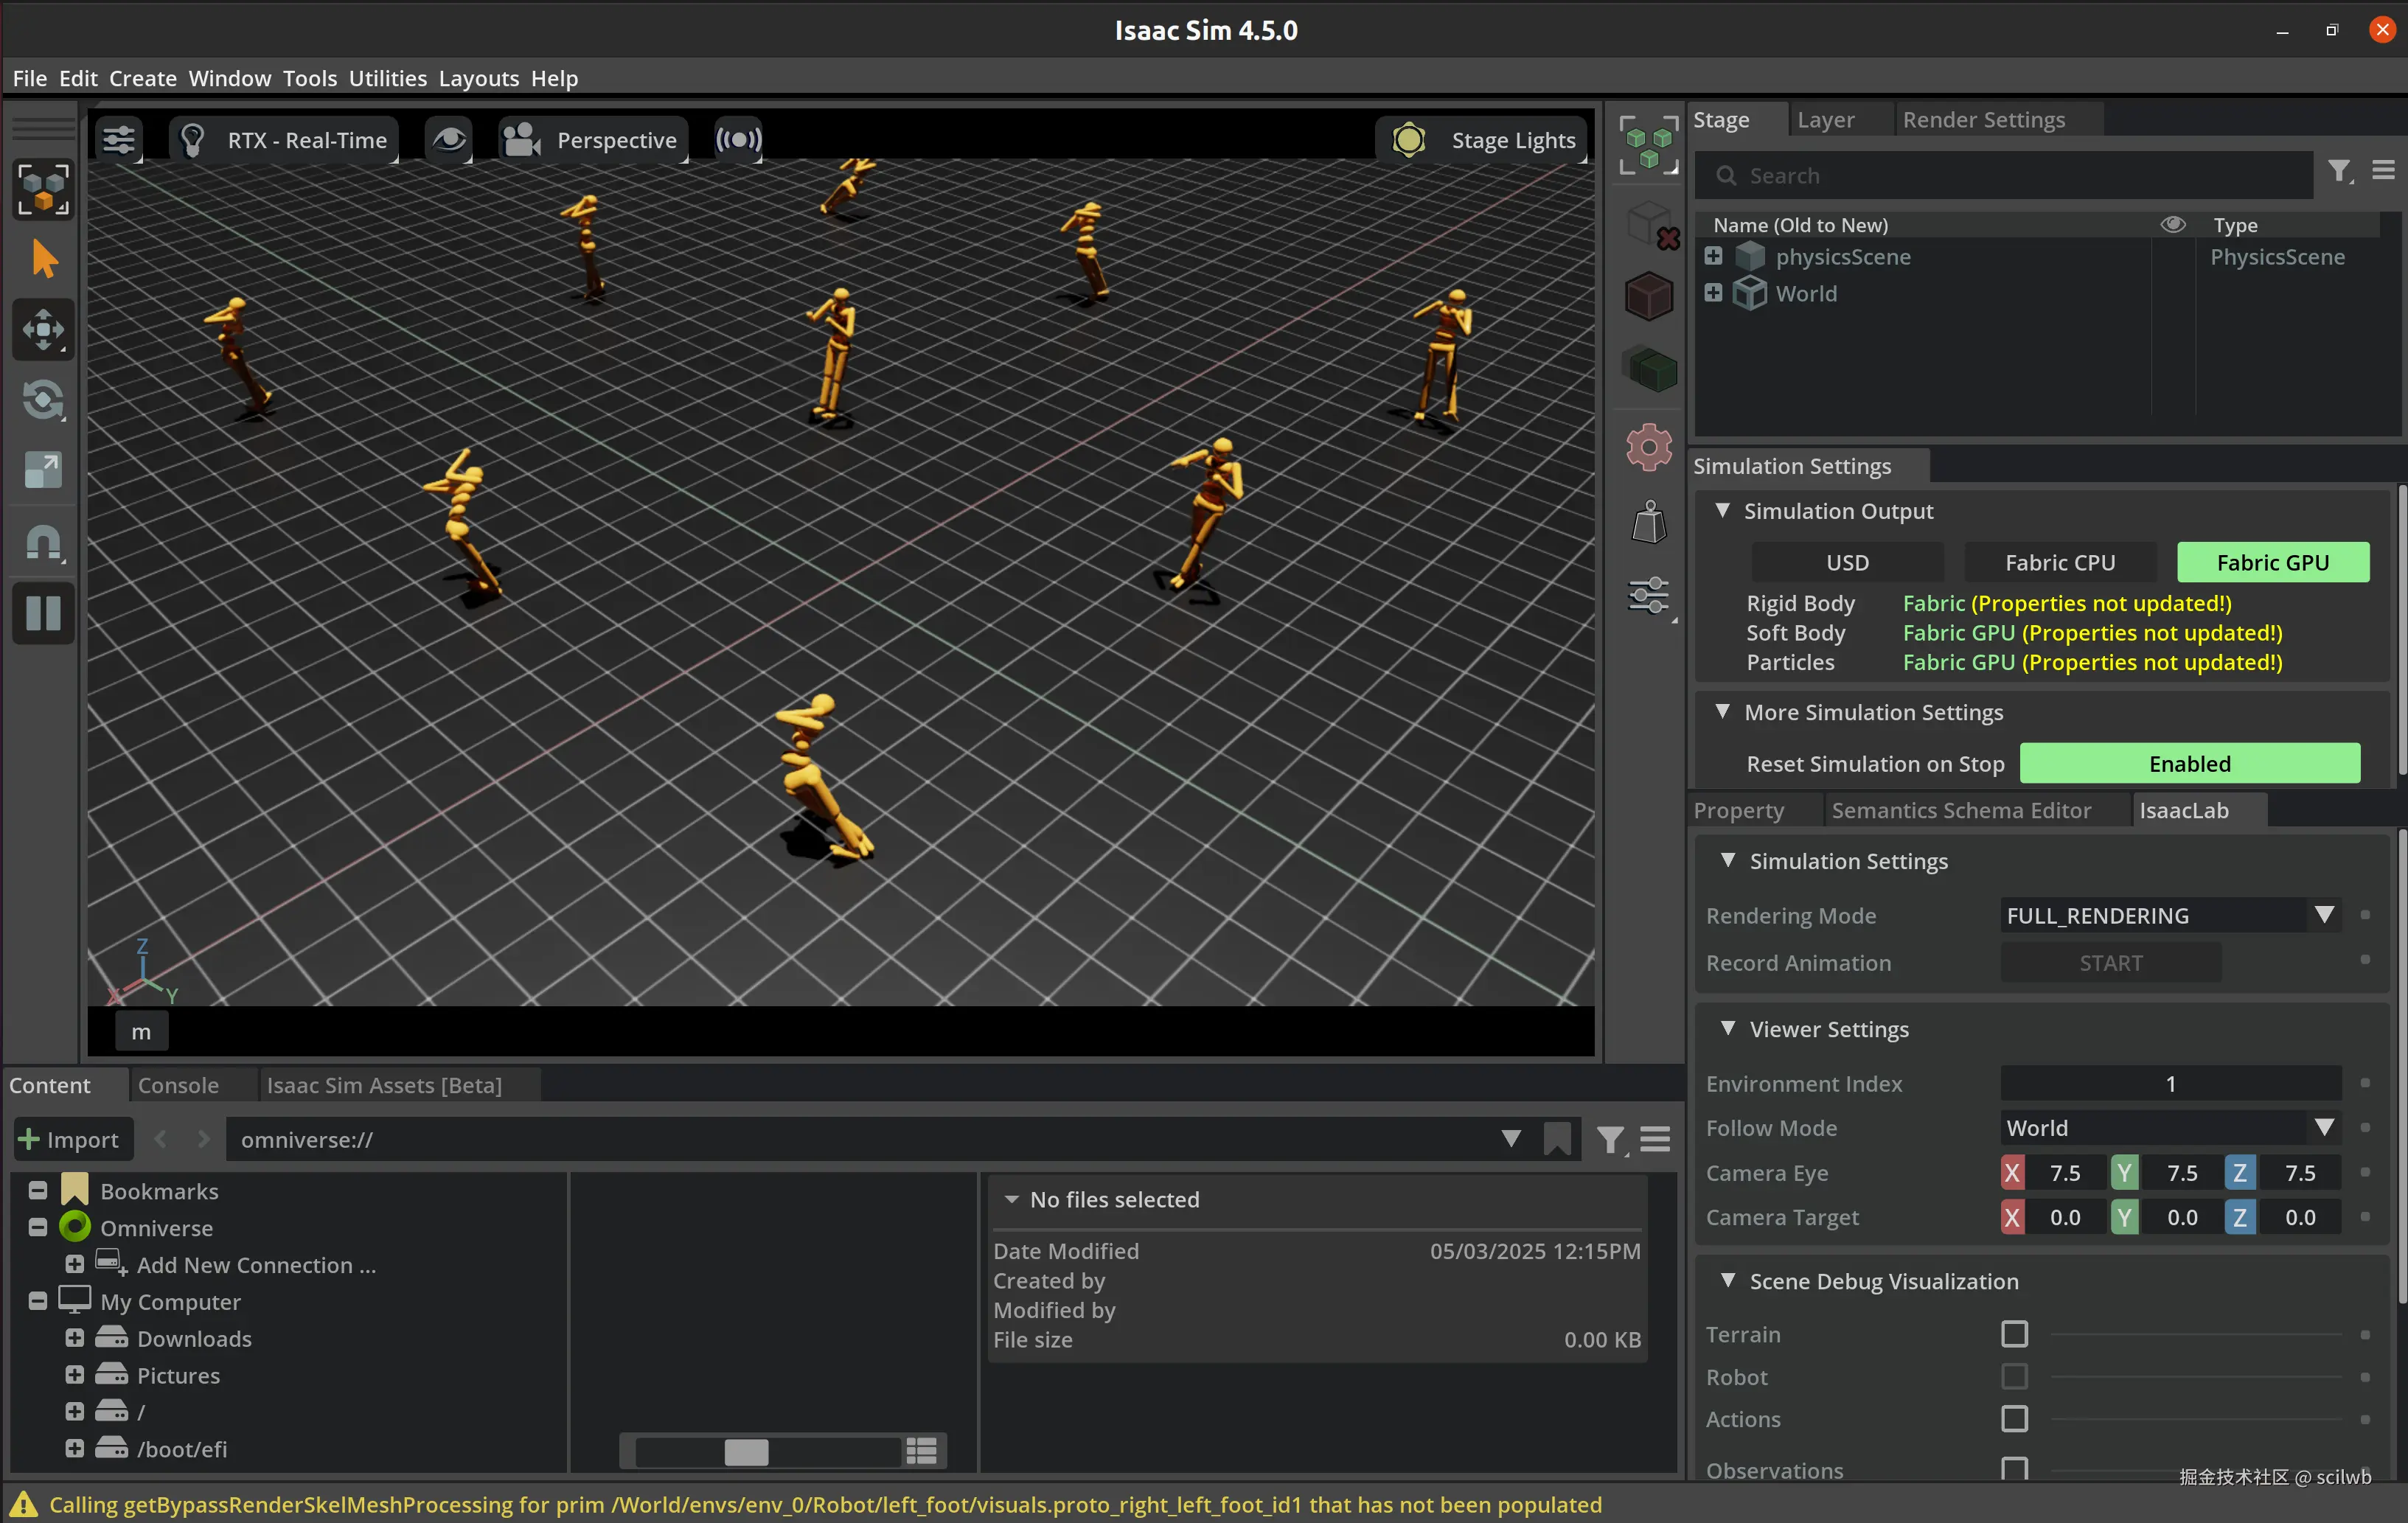Pause the running simulation
The height and width of the screenshot is (1523, 2408).
tap(44, 612)
